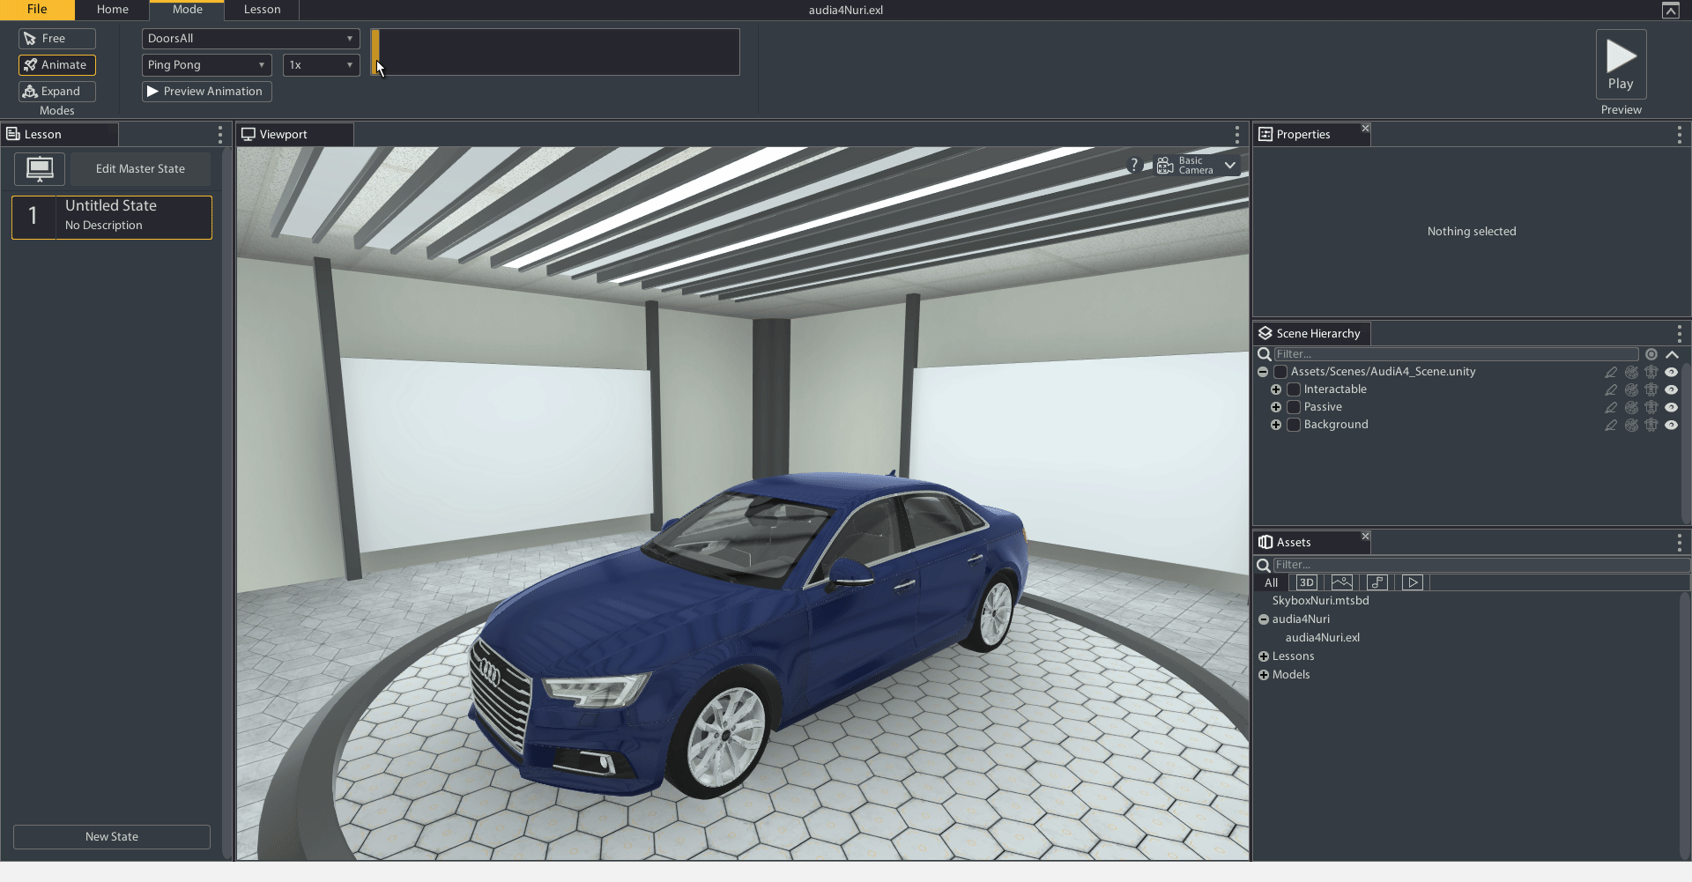Image resolution: width=1692 pixels, height=882 pixels.
Task: Click the Assets filter field
Action: tap(1480, 565)
